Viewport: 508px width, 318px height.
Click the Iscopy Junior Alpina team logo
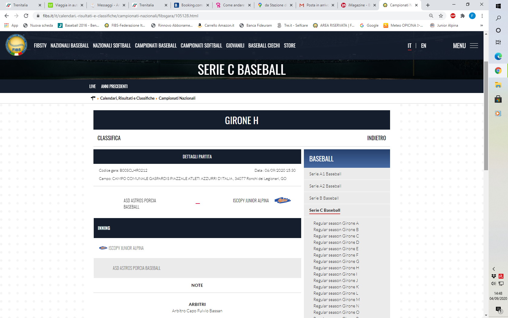(x=282, y=200)
